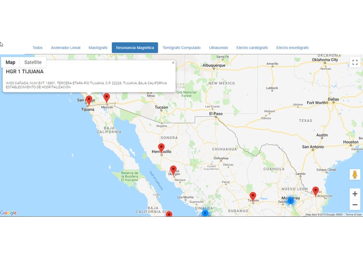The width and height of the screenshot is (363, 258).
Task: Close the HGR 1 TIJUANA info window
Action: point(173,63)
